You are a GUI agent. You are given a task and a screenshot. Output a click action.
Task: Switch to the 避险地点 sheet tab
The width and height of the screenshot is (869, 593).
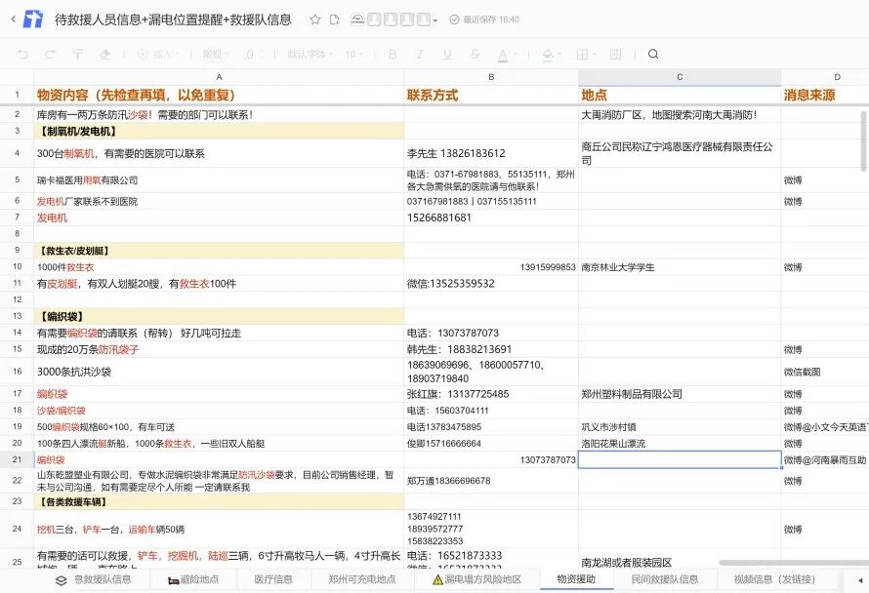click(x=194, y=579)
